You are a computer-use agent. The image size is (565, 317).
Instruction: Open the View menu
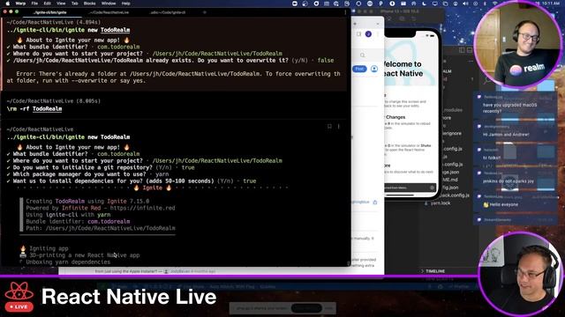click(61, 4)
